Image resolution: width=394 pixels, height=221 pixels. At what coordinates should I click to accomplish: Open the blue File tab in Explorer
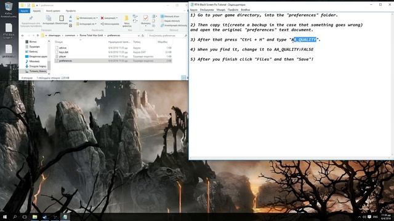25,11
